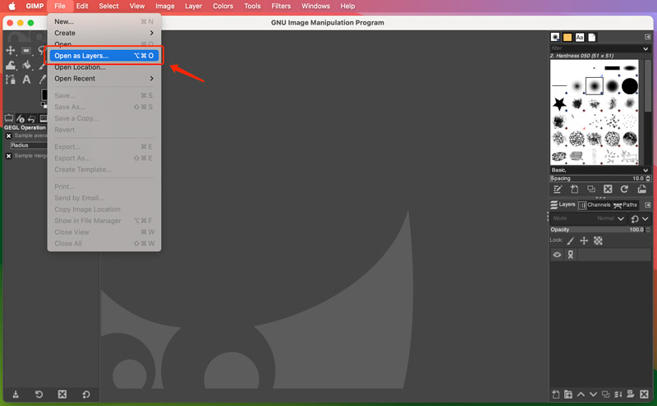Viewport: 657px width, 406px height.
Task: Open the Device Status tab
Action: [20, 118]
